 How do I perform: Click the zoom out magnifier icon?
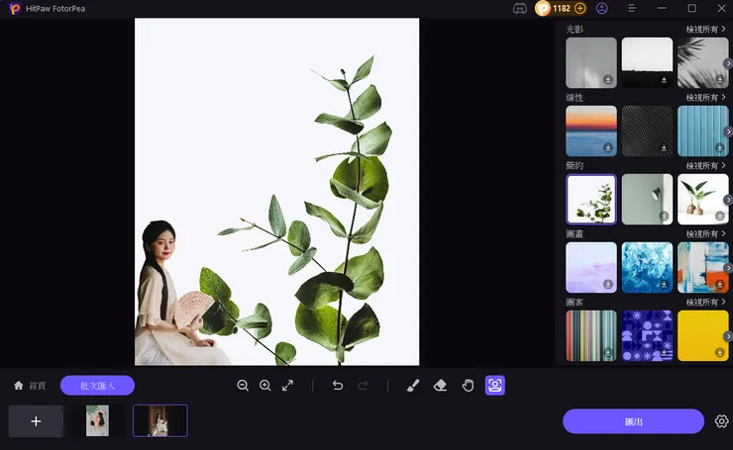coord(243,386)
